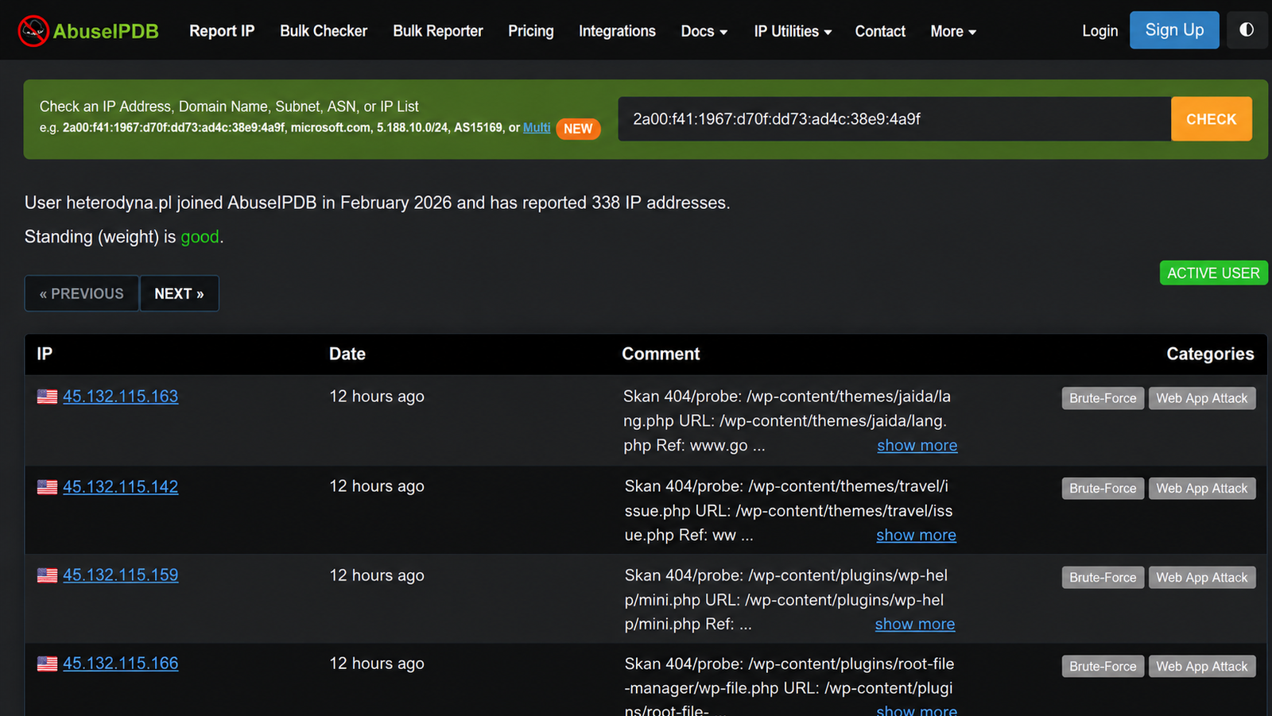Expand the Docs dropdown menu

click(704, 31)
